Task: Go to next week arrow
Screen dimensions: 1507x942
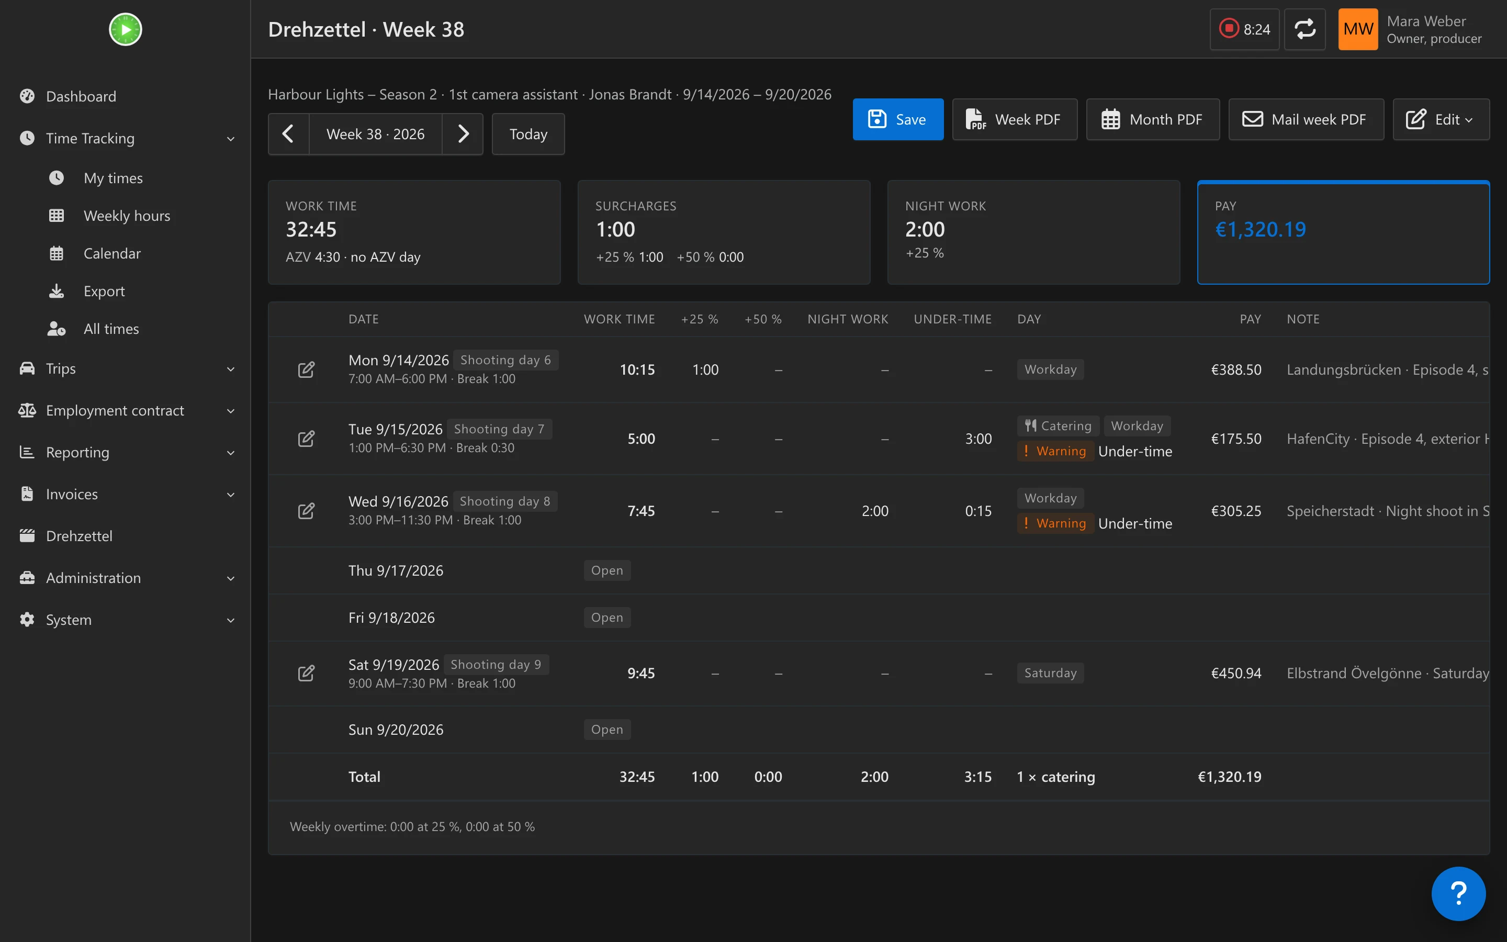Action: (x=463, y=134)
